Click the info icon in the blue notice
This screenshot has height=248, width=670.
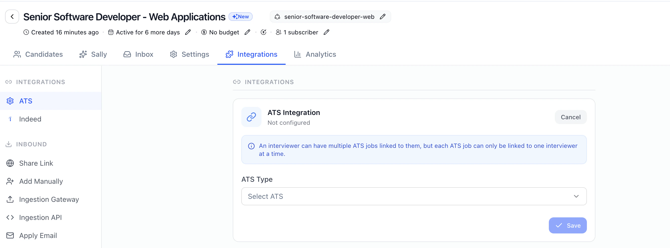(x=251, y=146)
